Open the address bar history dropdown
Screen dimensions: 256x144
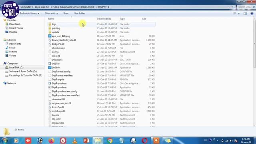click(x=229, y=7)
